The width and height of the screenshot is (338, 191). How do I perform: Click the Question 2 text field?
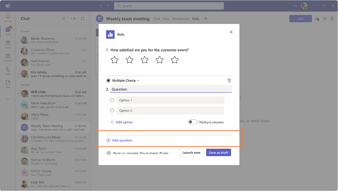171,89
